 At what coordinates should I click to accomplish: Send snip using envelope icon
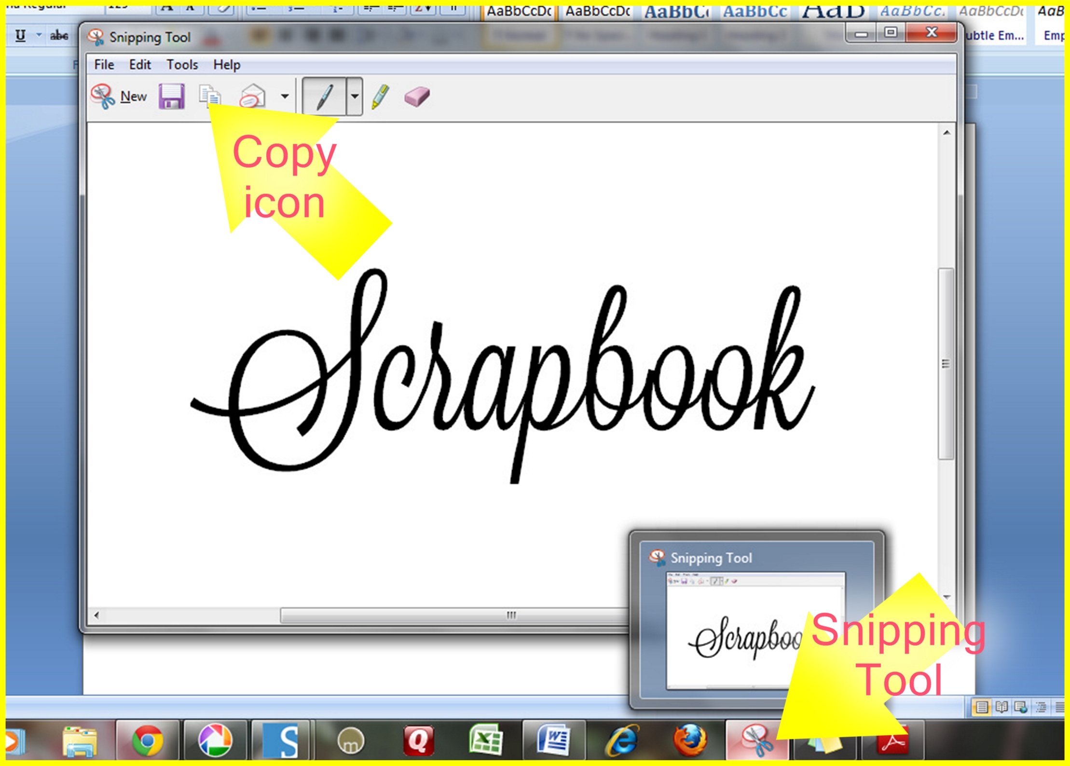252,96
